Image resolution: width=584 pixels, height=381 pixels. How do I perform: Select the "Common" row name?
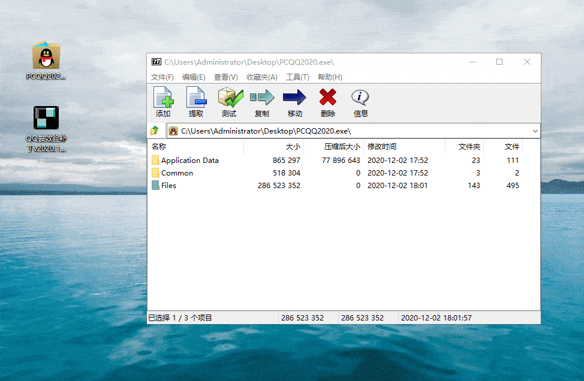177,173
